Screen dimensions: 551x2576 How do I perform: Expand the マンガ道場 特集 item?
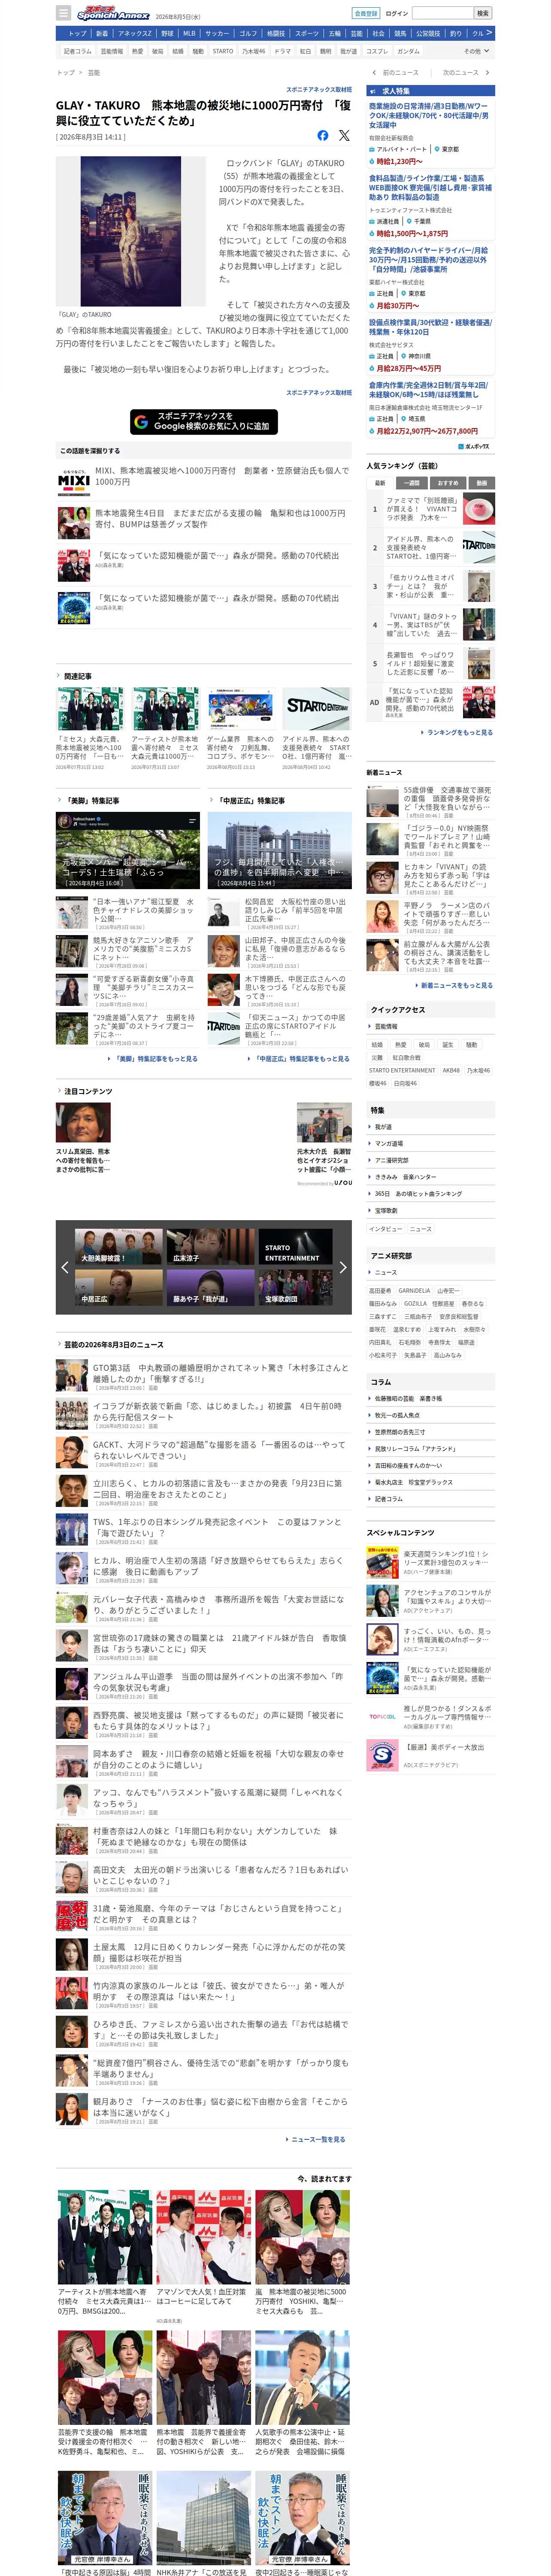[430, 1143]
